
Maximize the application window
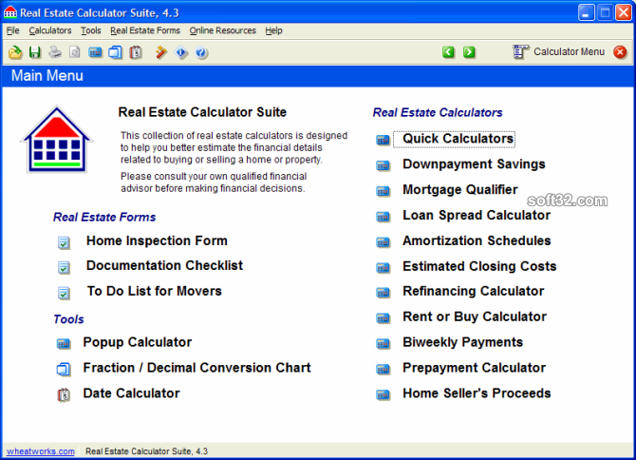click(605, 12)
